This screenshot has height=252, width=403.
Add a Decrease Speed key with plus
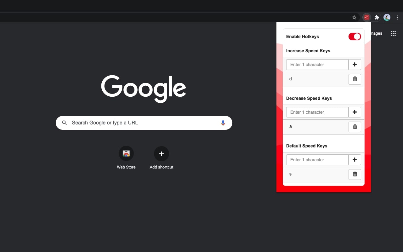(355, 112)
